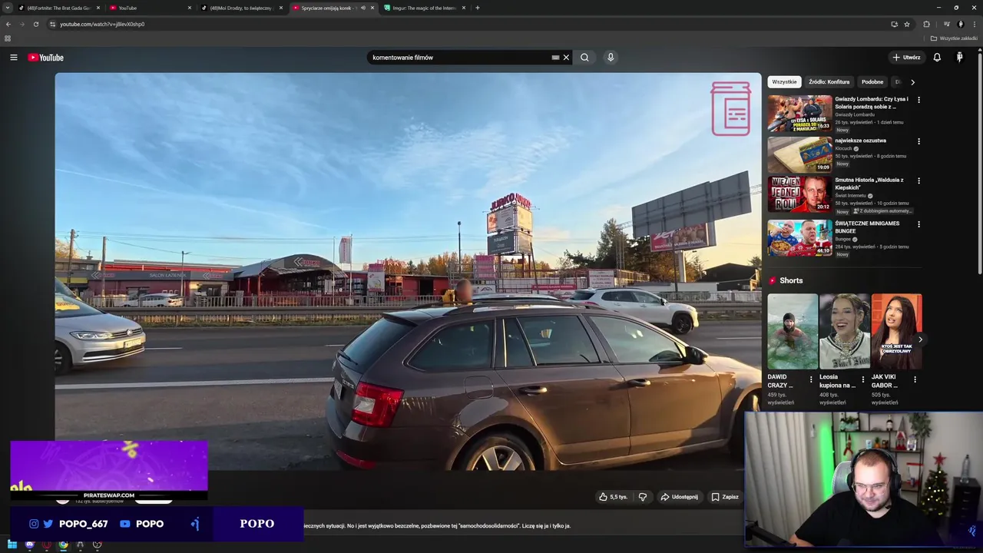This screenshot has width=983, height=553.
Task: Click the search magnifier button
Action: [584, 58]
